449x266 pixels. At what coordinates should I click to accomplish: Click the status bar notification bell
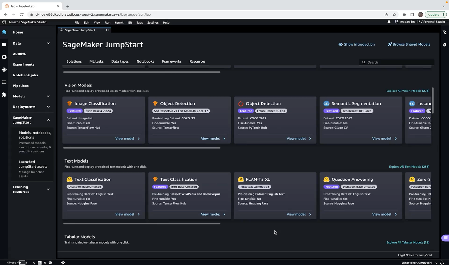click(x=442, y=263)
